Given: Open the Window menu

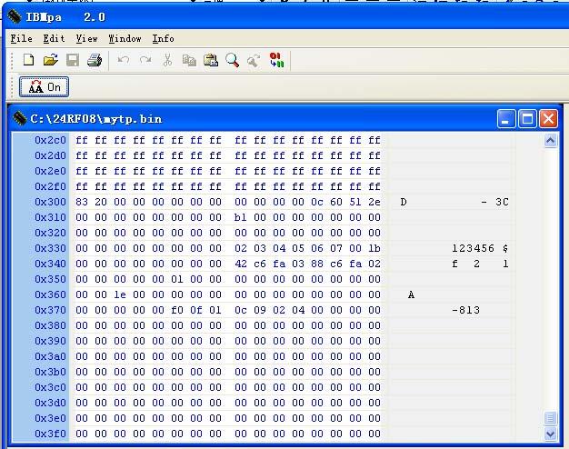Looking at the screenshot, I should 125,38.
